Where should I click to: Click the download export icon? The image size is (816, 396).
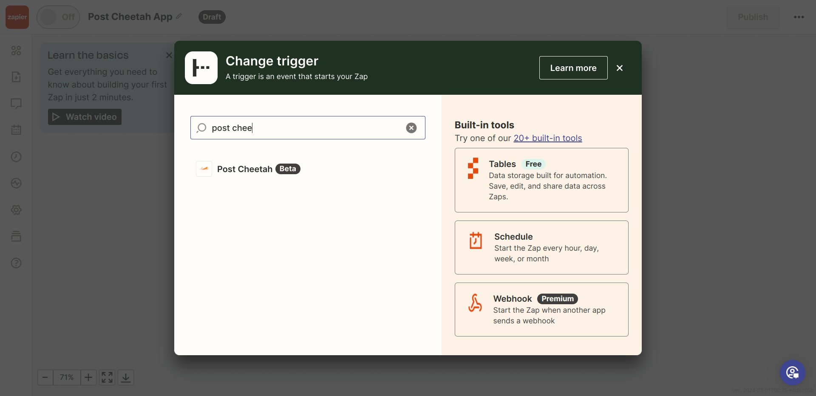click(x=126, y=377)
